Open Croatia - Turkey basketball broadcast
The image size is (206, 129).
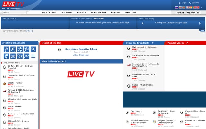pyautogui.click(x=15, y=83)
